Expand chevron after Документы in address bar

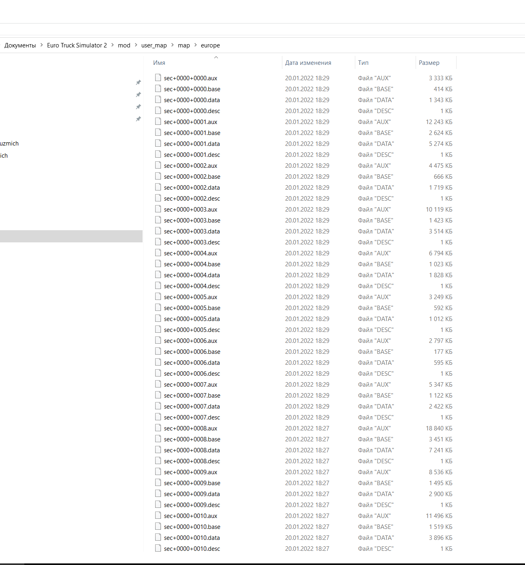[41, 45]
